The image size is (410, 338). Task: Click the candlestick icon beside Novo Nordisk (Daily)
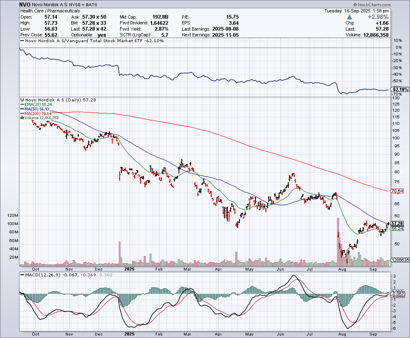[x=22, y=100]
